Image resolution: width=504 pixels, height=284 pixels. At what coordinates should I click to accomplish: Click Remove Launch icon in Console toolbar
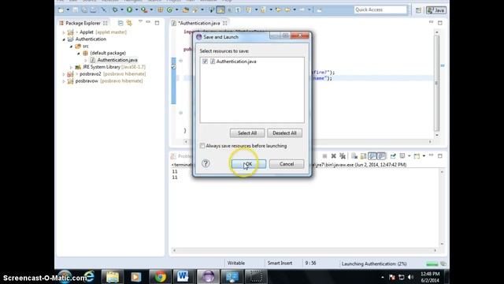tap(334, 156)
